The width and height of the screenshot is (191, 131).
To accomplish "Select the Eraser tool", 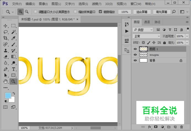I will pos(5,57).
